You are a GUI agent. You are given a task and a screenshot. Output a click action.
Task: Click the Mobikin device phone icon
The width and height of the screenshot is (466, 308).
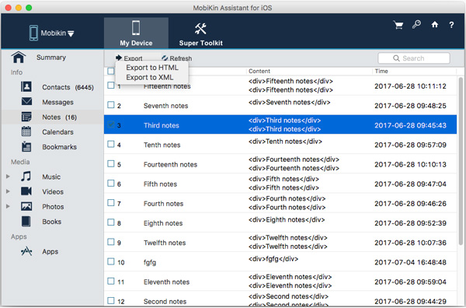33,33
